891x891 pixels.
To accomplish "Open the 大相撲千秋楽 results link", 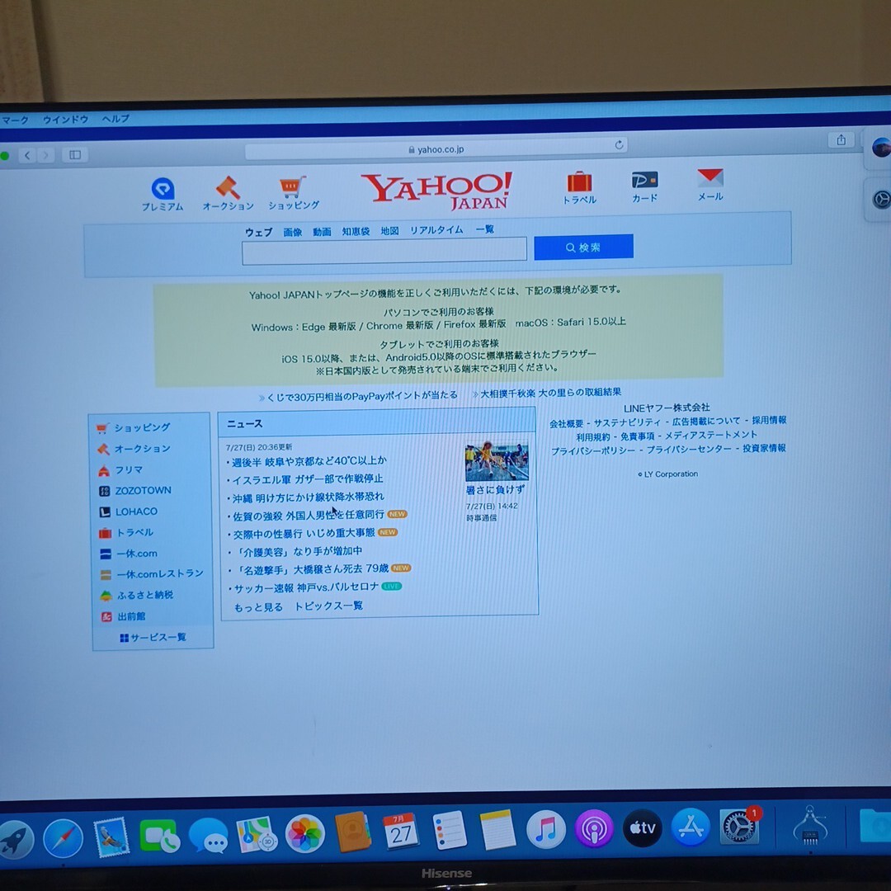I will click(x=550, y=392).
